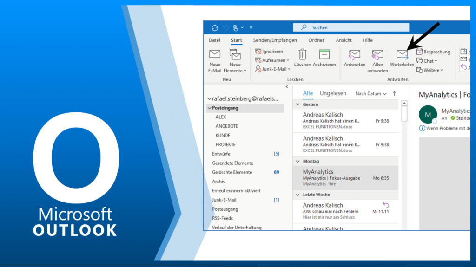This screenshot has width=476, height=267.
Task: Click into the Suchen search box
Action: tap(351, 27)
